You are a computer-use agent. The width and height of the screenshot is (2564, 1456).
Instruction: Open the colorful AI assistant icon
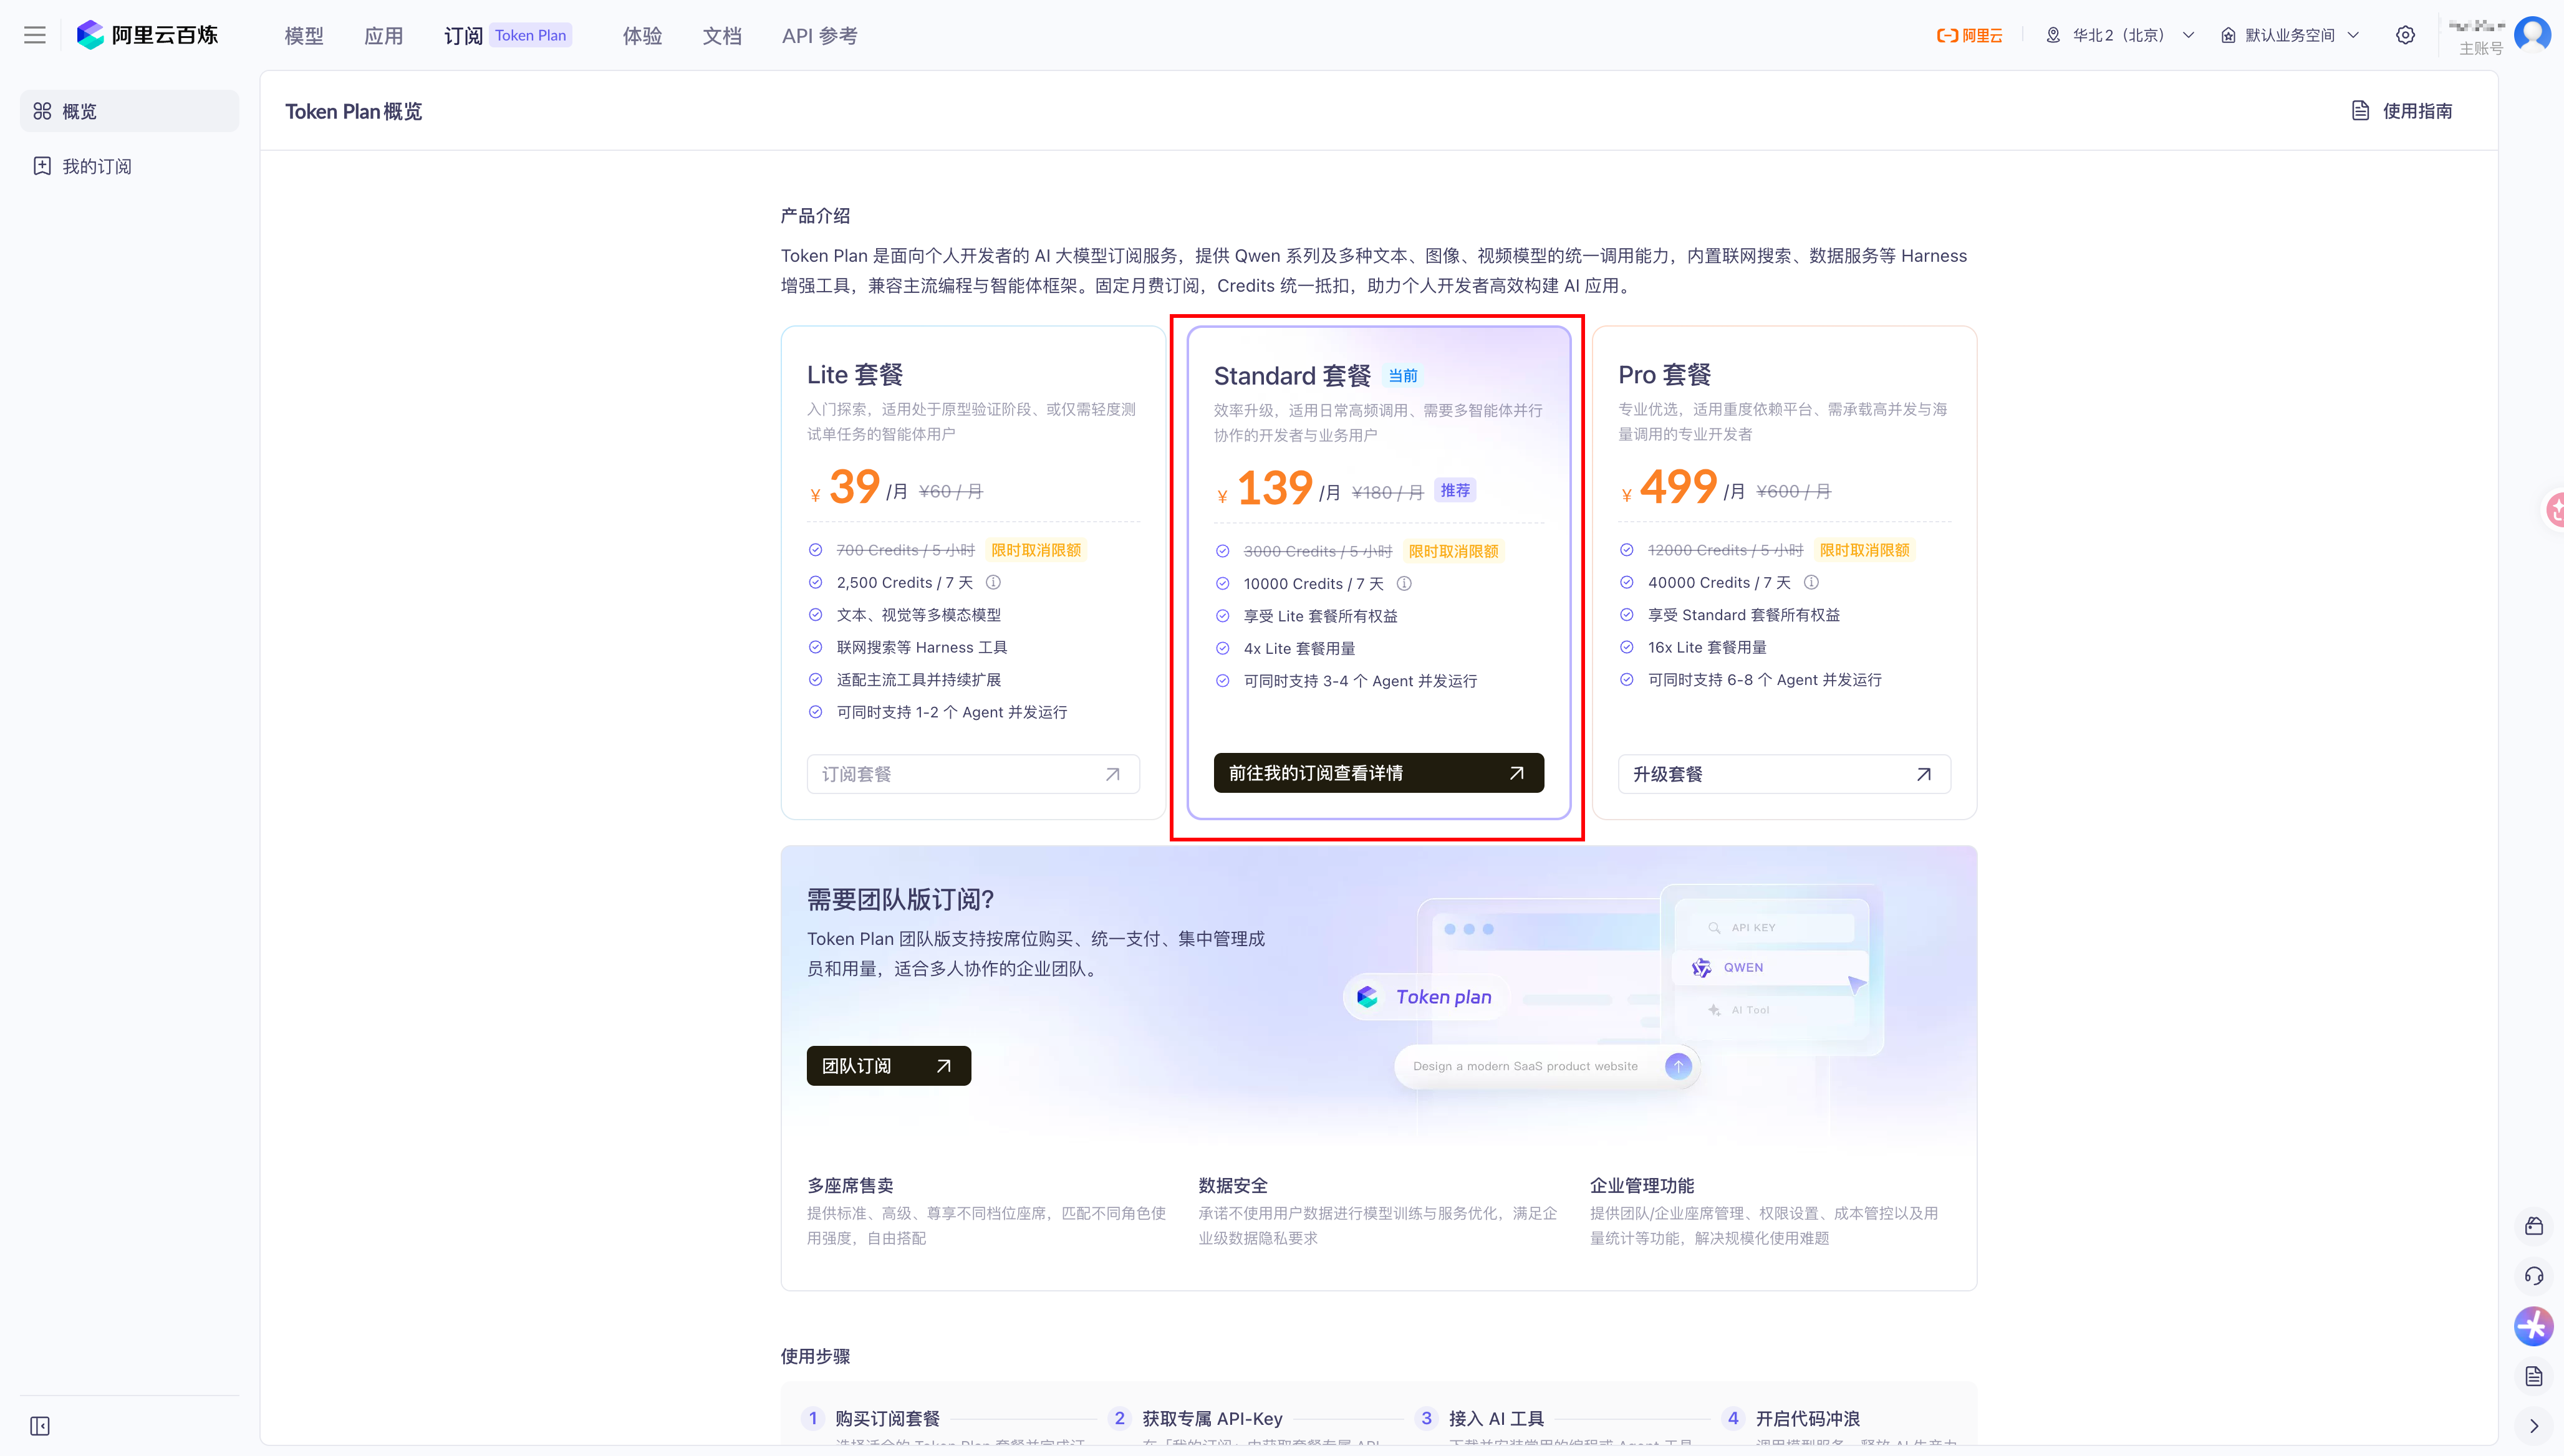click(2534, 1327)
